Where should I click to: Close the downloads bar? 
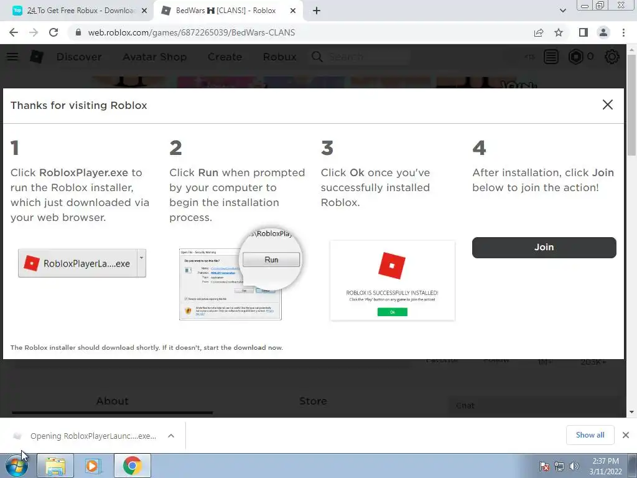tap(626, 435)
